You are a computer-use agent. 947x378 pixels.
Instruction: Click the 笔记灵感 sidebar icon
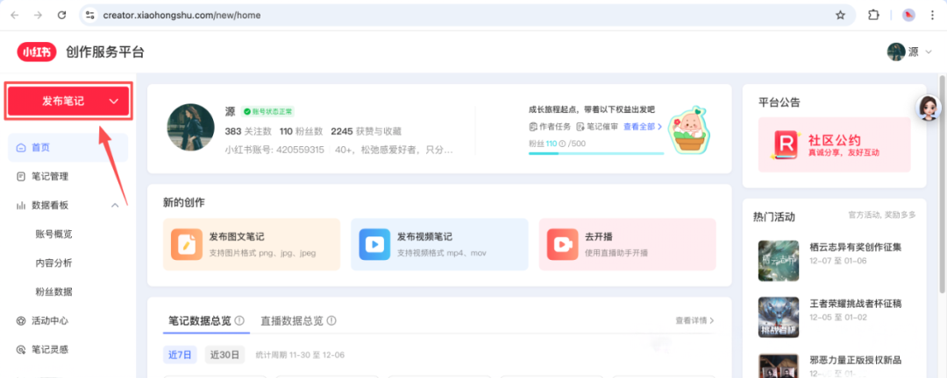pyautogui.click(x=21, y=350)
